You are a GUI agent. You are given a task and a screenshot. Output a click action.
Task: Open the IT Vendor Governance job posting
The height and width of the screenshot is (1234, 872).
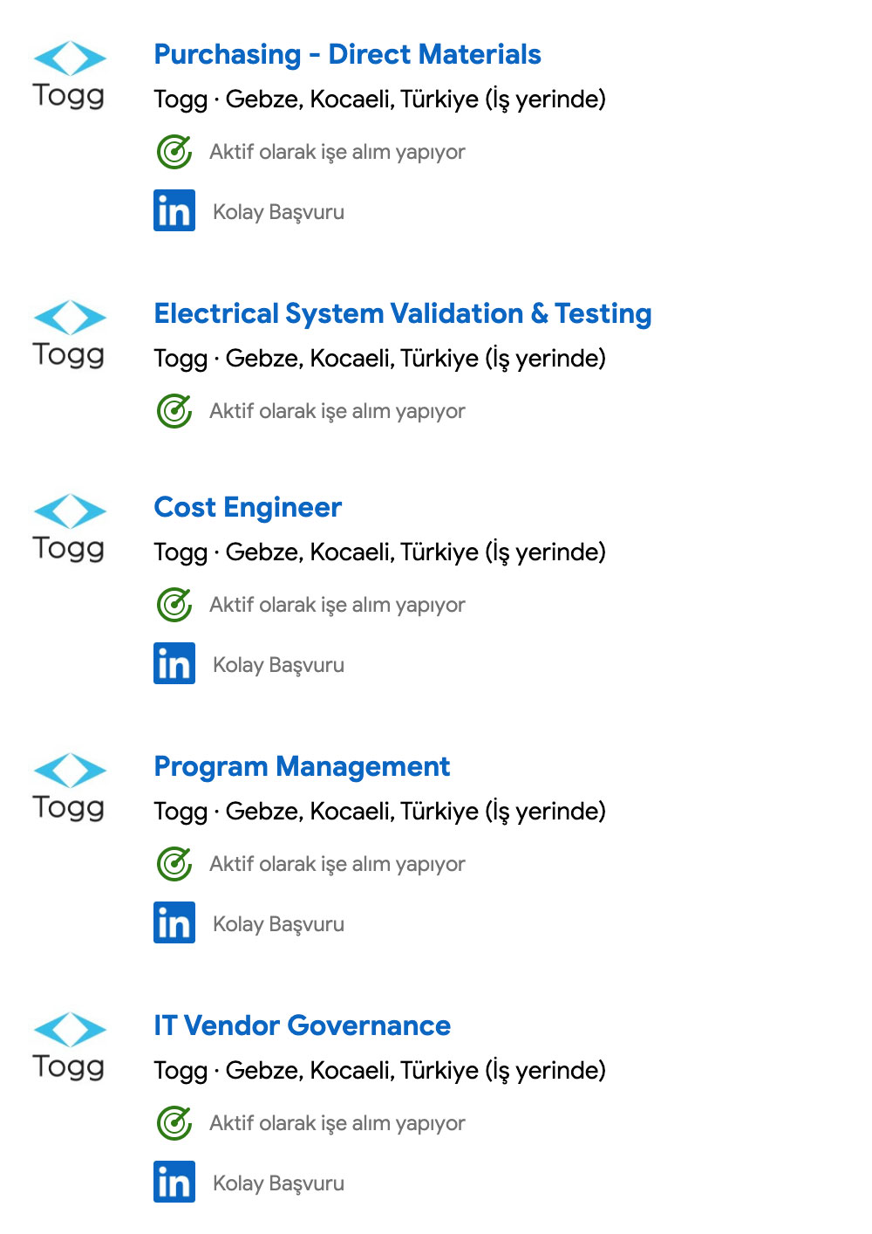click(x=302, y=1025)
